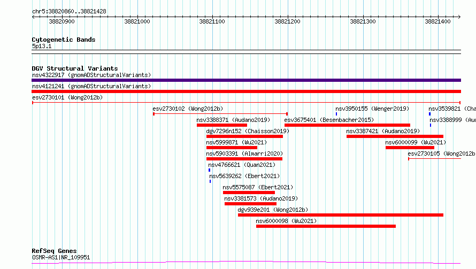Select the blue nsv4766621 variant marker

point(209,170)
